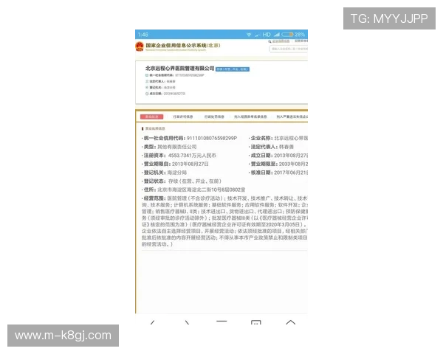Click the company name search input field
The width and height of the screenshot is (443, 354).
tap(289, 49)
